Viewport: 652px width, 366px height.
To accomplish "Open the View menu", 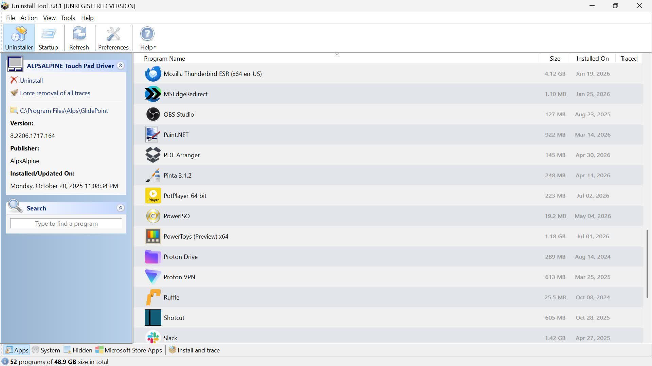I will 49,18.
